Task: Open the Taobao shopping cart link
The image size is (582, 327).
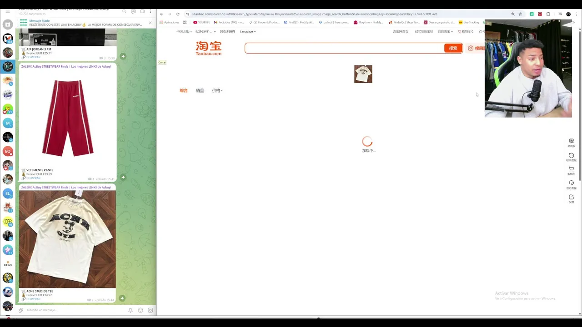Action: tap(466, 31)
